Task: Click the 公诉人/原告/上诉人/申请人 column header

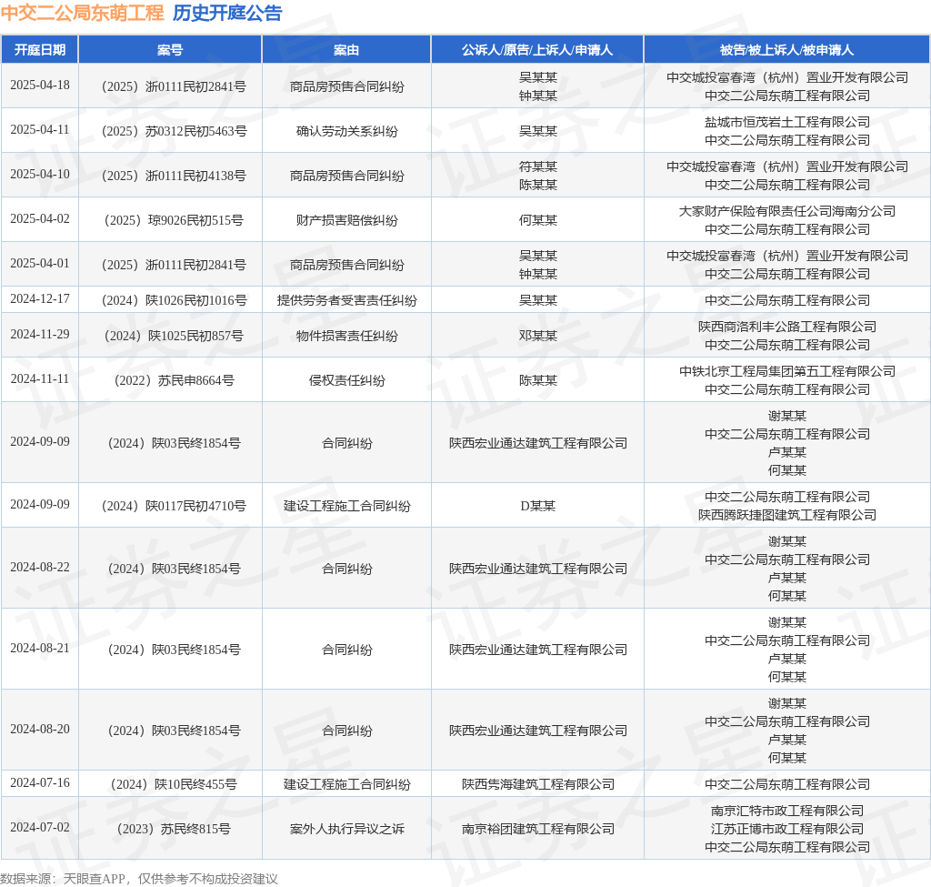Action: (x=537, y=50)
